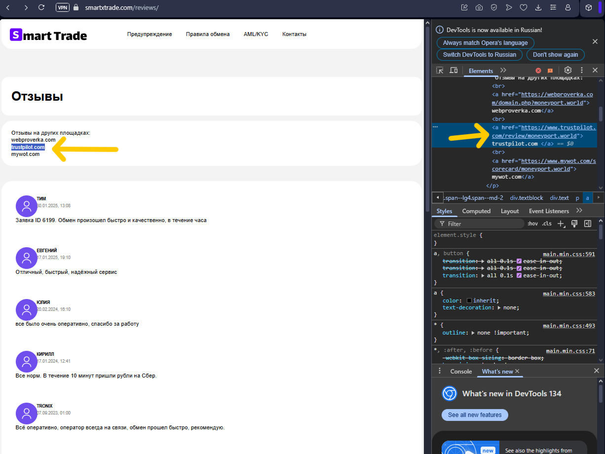Toggle the VPN badge in address bar
The image size is (605, 454).
[63, 7]
